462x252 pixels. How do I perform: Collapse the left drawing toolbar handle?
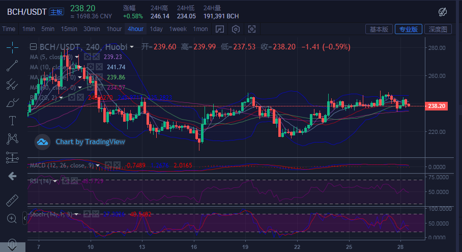click(x=24, y=218)
